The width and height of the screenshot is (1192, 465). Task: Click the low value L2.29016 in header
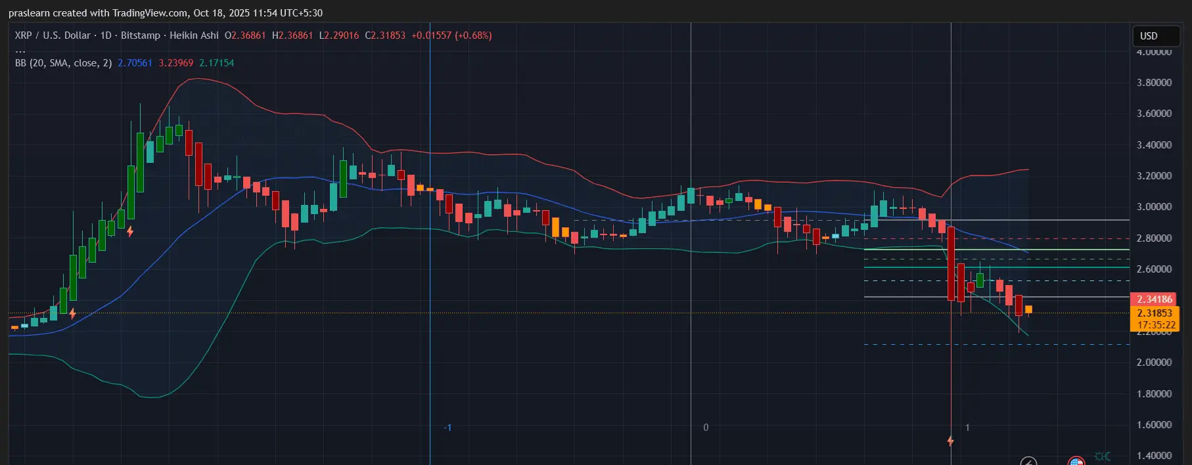pos(339,35)
